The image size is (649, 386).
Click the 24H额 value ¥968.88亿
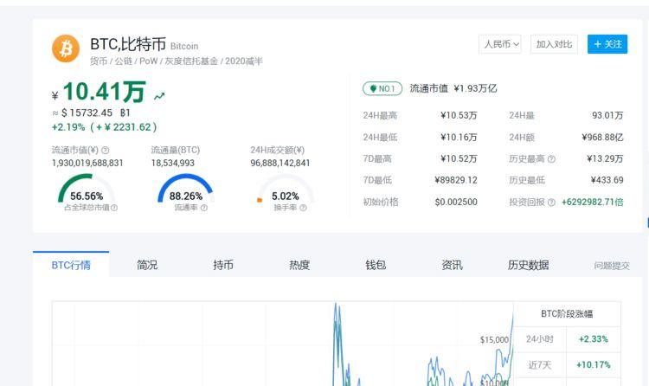click(x=602, y=137)
